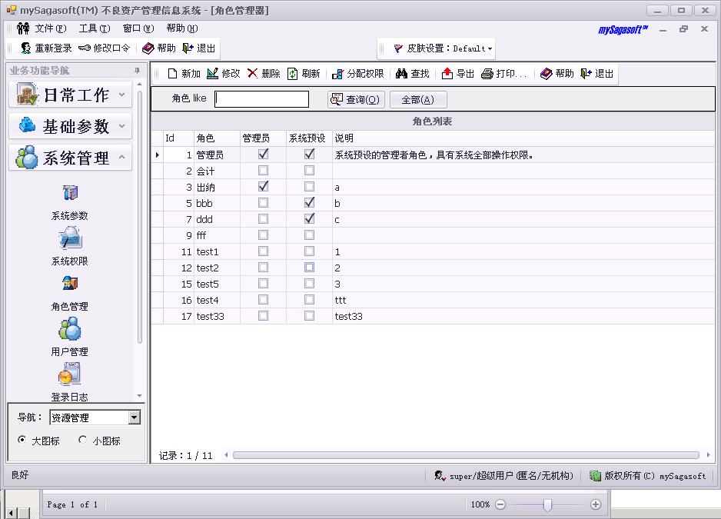Click the super user status bar icon
721x519 pixels.
[440, 476]
